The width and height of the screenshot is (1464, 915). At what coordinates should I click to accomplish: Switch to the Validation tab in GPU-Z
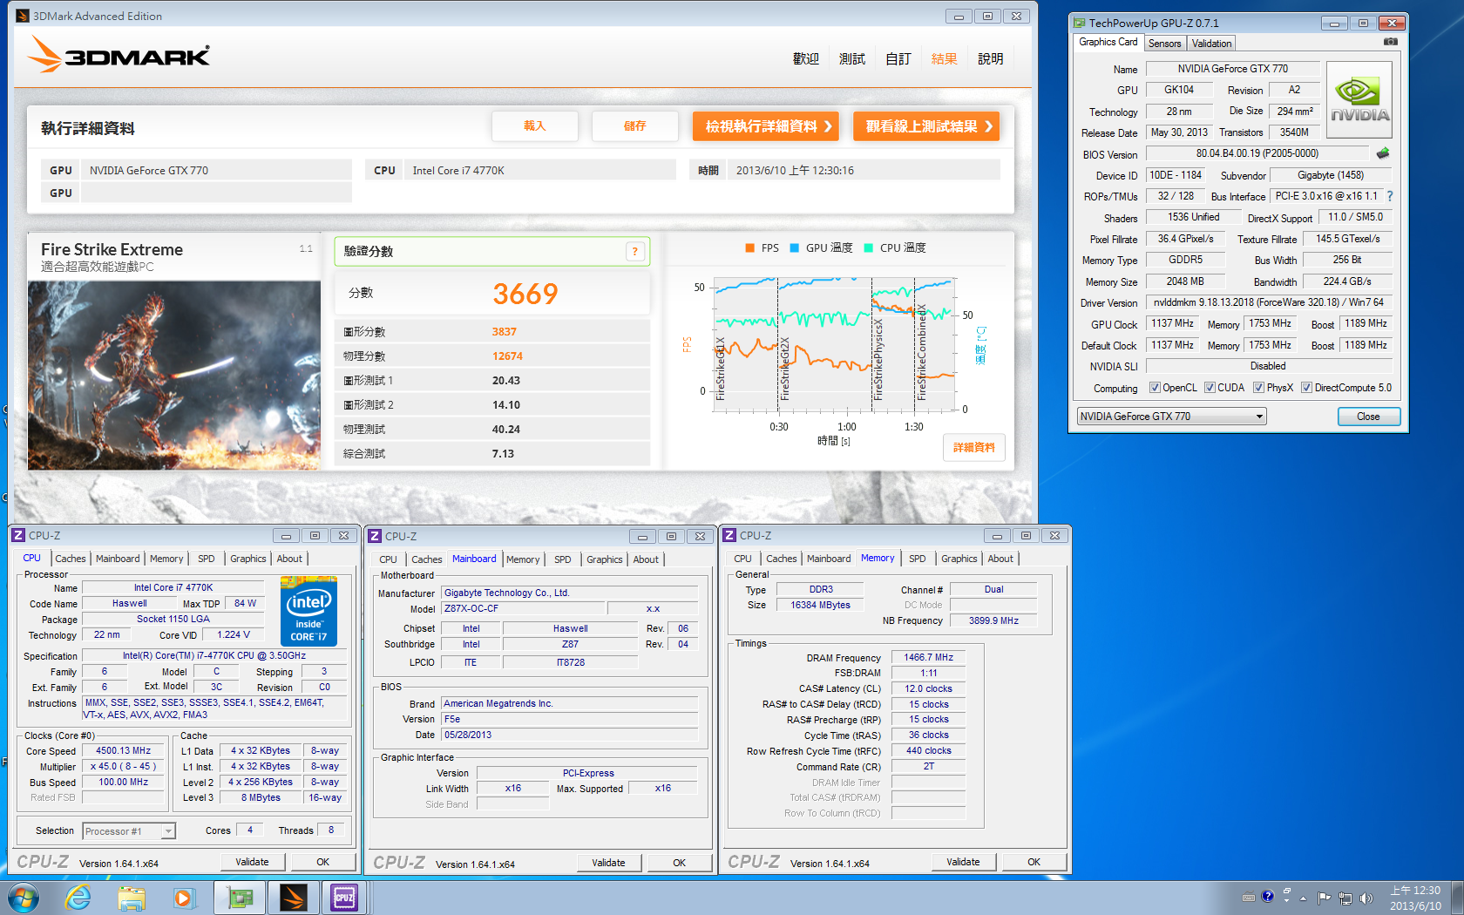tap(1211, 44)
